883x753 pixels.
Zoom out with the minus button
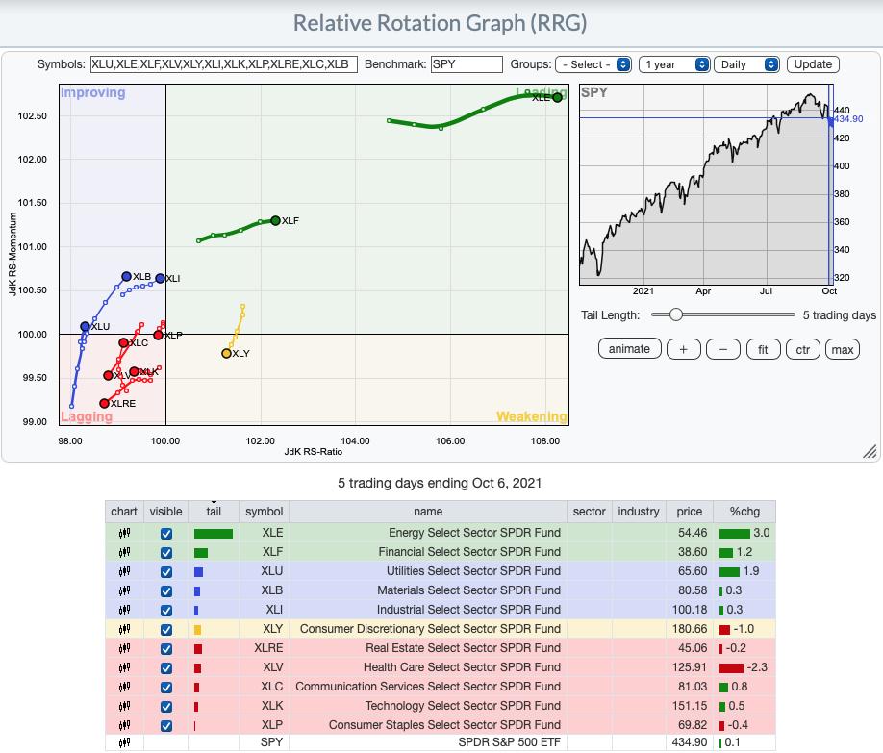pyautogui.click(x=723, y=349)
